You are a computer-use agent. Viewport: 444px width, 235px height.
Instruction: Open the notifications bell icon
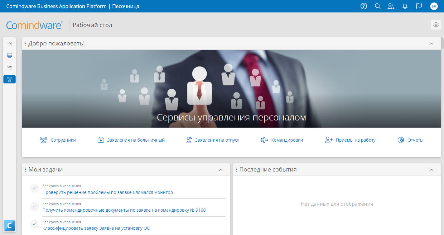click(405, 6)
